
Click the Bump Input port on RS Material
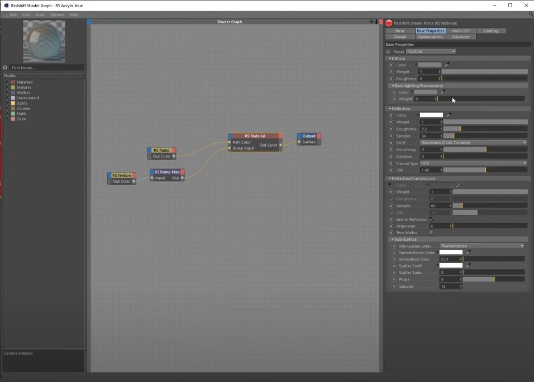(x=230, y=148)
